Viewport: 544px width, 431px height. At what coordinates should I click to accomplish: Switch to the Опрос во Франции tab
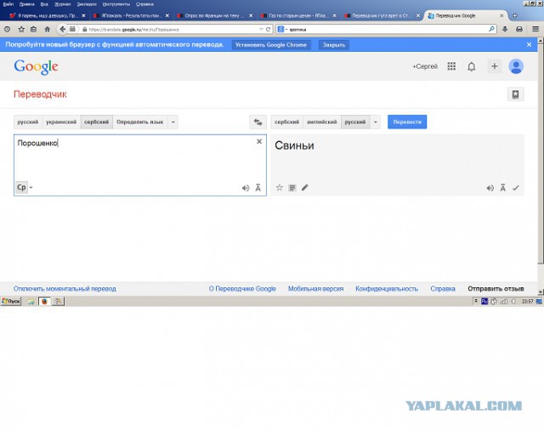pos(215,15)
